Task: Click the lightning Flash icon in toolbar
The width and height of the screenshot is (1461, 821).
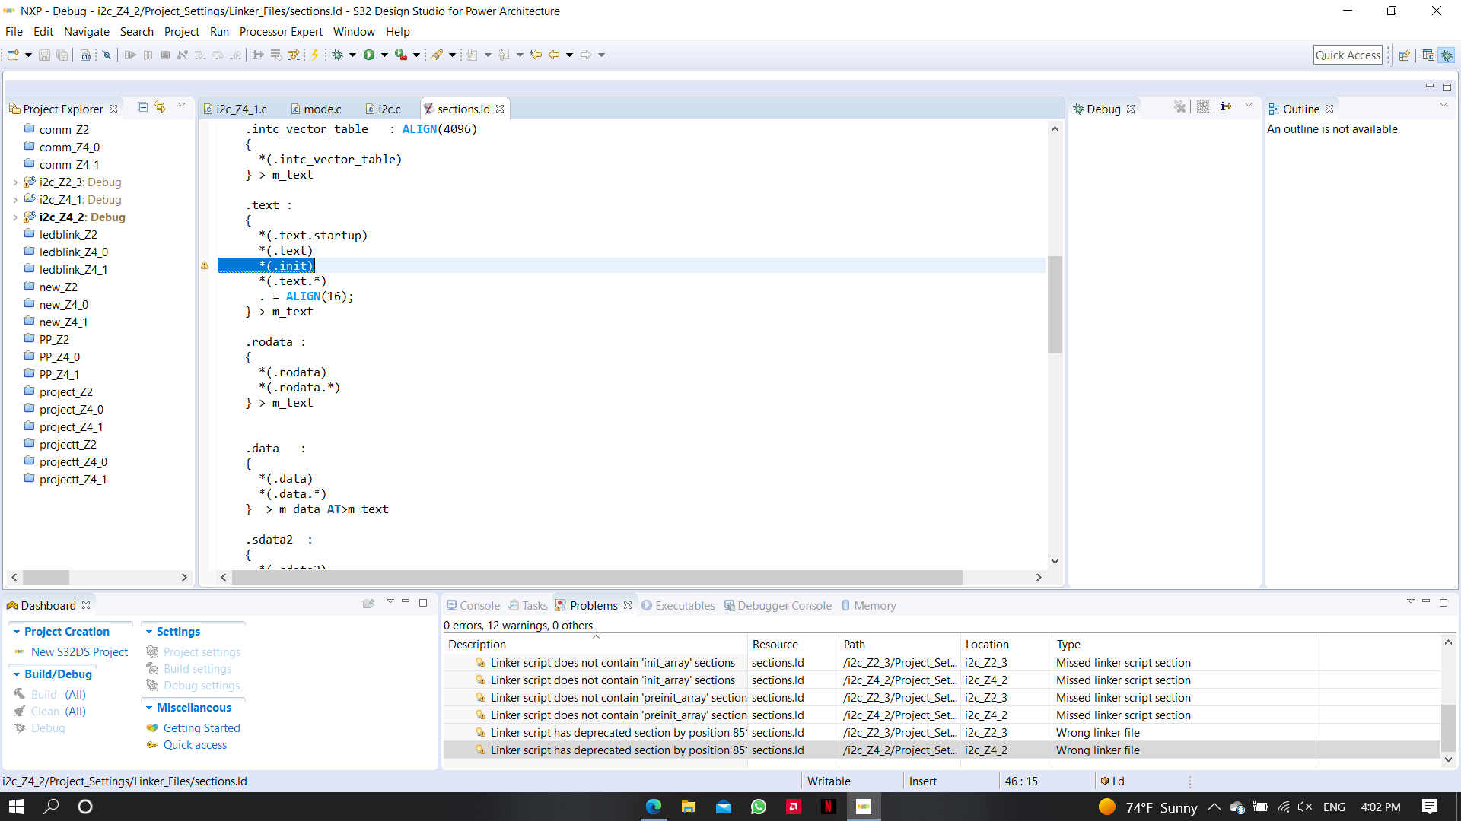Action: (x=314, y=55)
